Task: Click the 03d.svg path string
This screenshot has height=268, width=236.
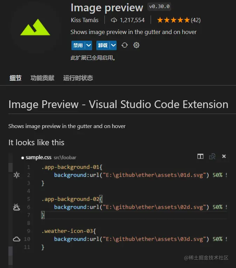Action: [x=154, y=239]
